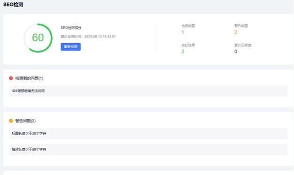Click the 累计已修复 label in the stats
This screenshot has height=175, width=294.
click(243, 45)
